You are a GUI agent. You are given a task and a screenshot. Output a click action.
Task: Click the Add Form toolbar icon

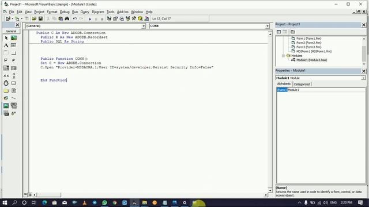[17, 19]
